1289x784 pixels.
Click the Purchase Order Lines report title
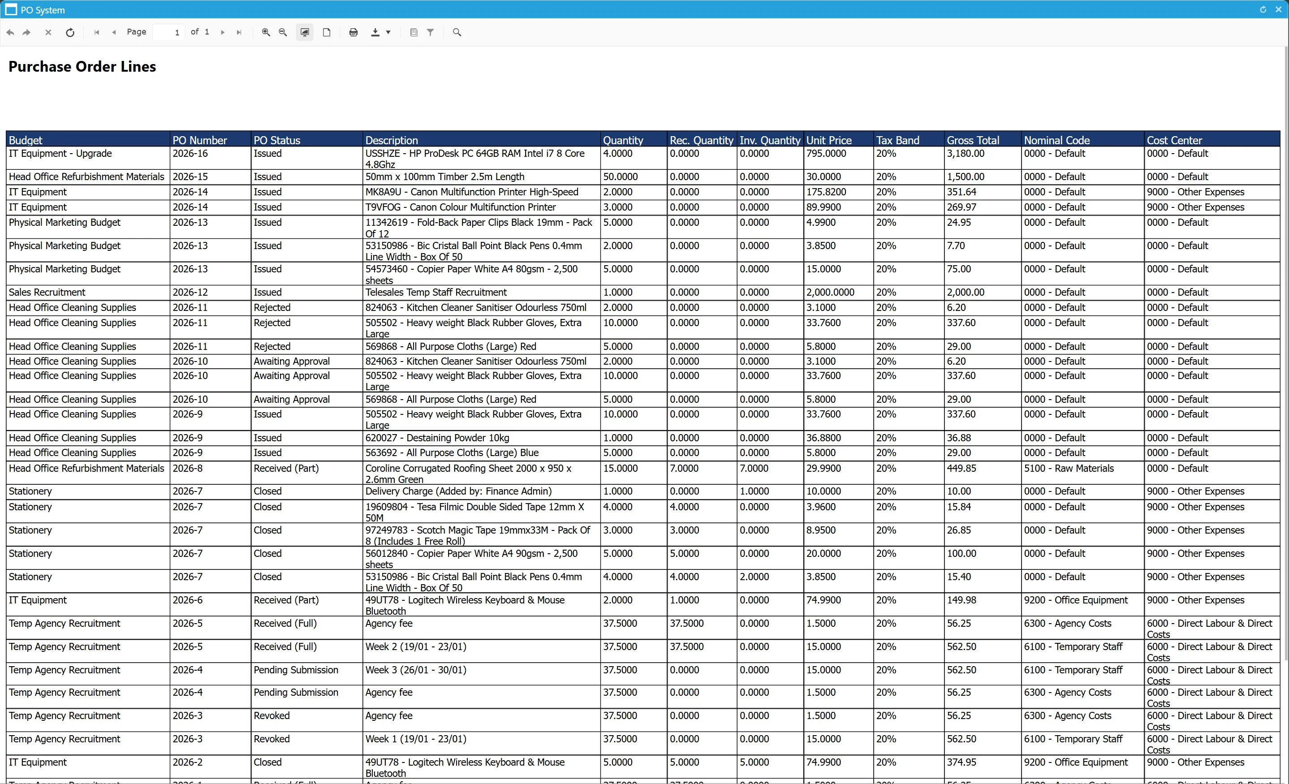pyautogui.click(x=82, y=66)
